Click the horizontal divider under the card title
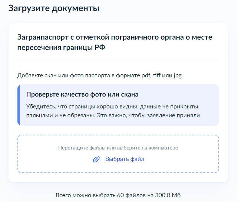Viewport: 238px width, 202px height. 118,62
